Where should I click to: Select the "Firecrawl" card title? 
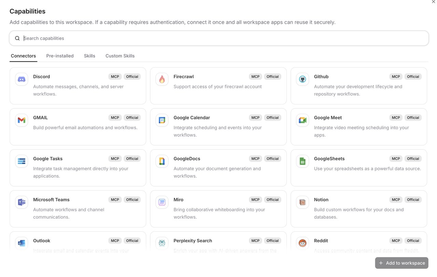click(184, 77)
